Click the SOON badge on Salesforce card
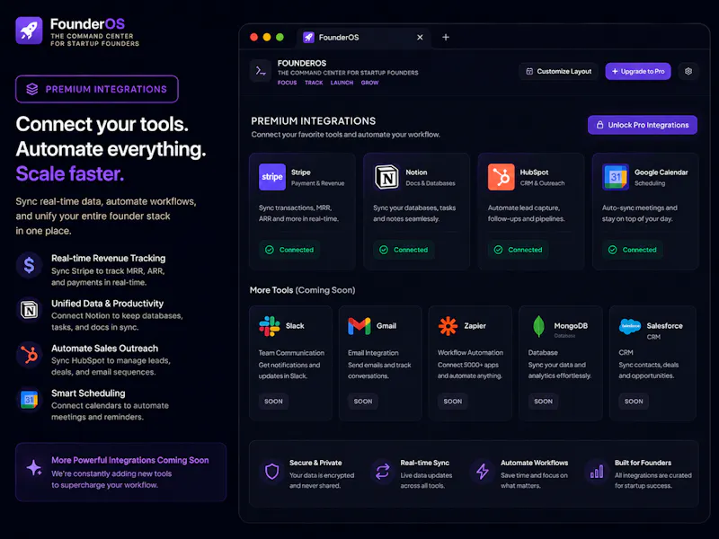719x539 pixels. point(634,401)
